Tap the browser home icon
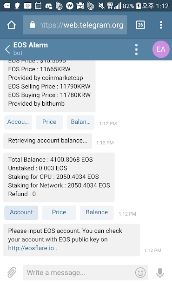This screenshot has width=172, height=286. click(12, 25)
